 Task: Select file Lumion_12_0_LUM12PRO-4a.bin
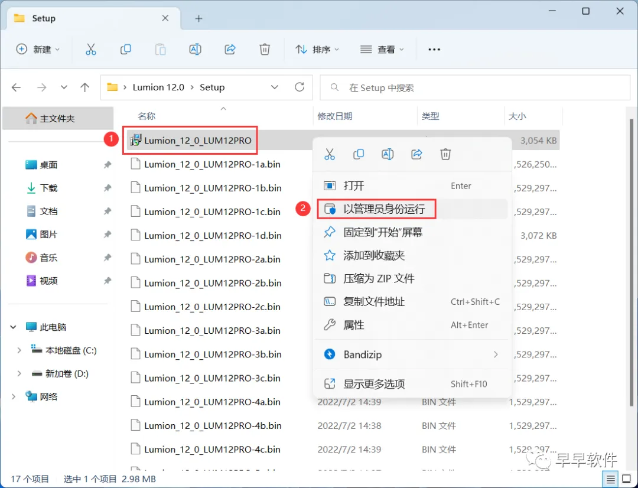point(206,402)
